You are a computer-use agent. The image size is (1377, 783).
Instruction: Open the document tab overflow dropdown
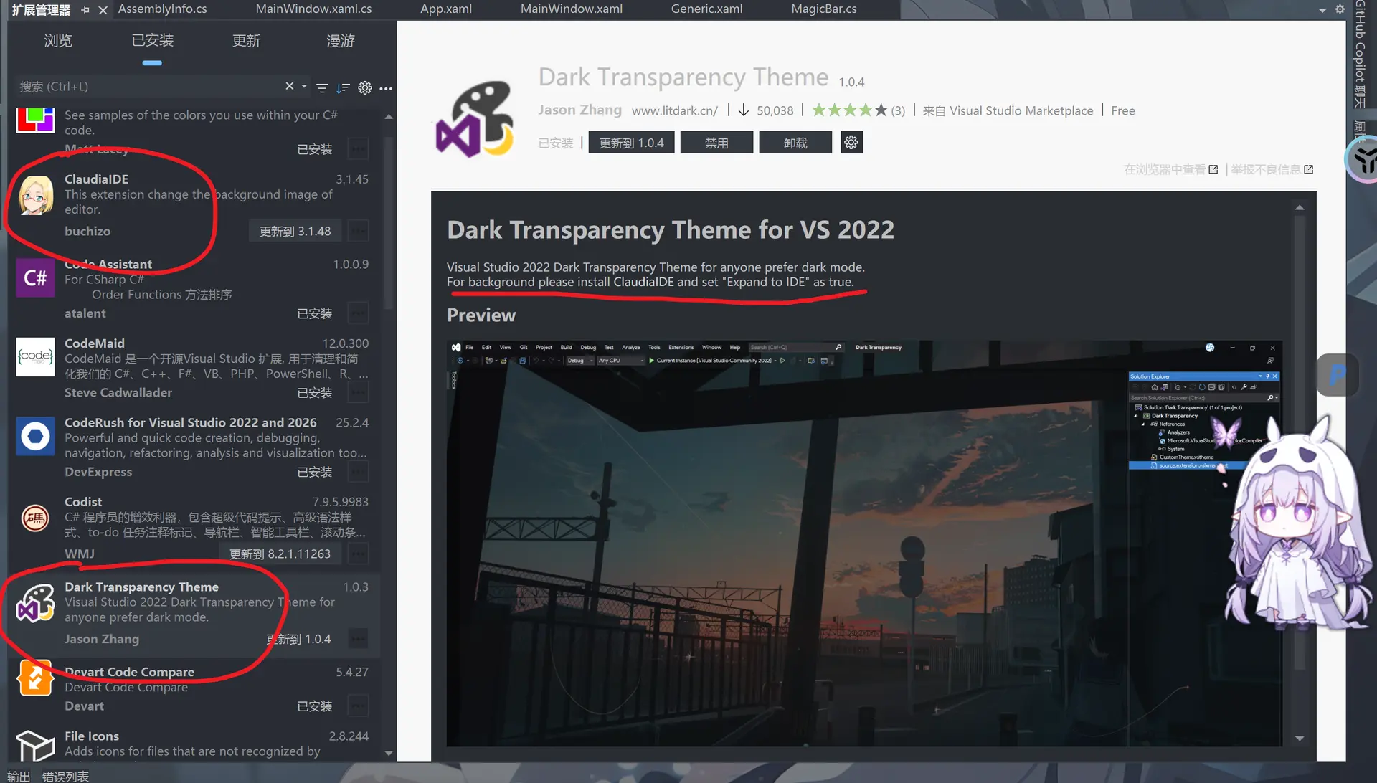[1322, 10]
